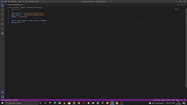Click the VS Code logo in title bar

tap(2, 1)
